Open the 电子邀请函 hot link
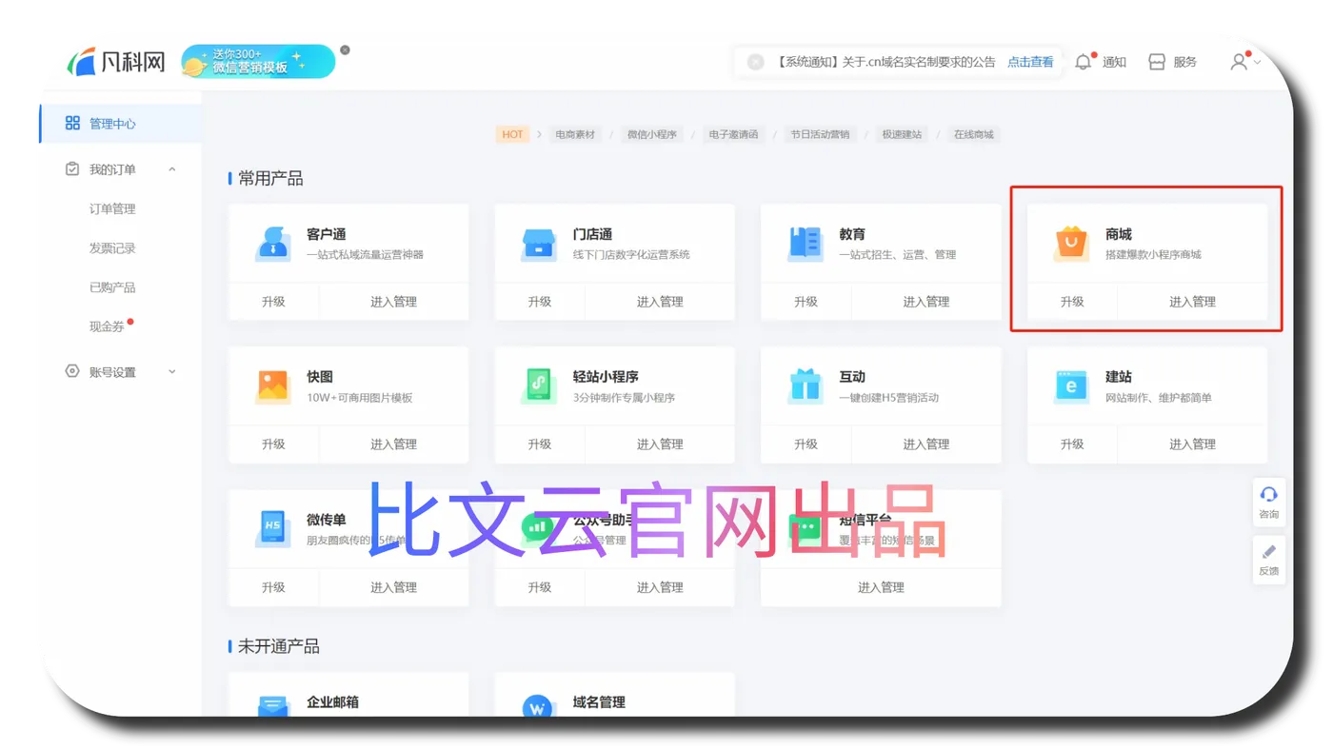Image resolution: width=1333 pixels, height=750 pixels. (733, 134)
